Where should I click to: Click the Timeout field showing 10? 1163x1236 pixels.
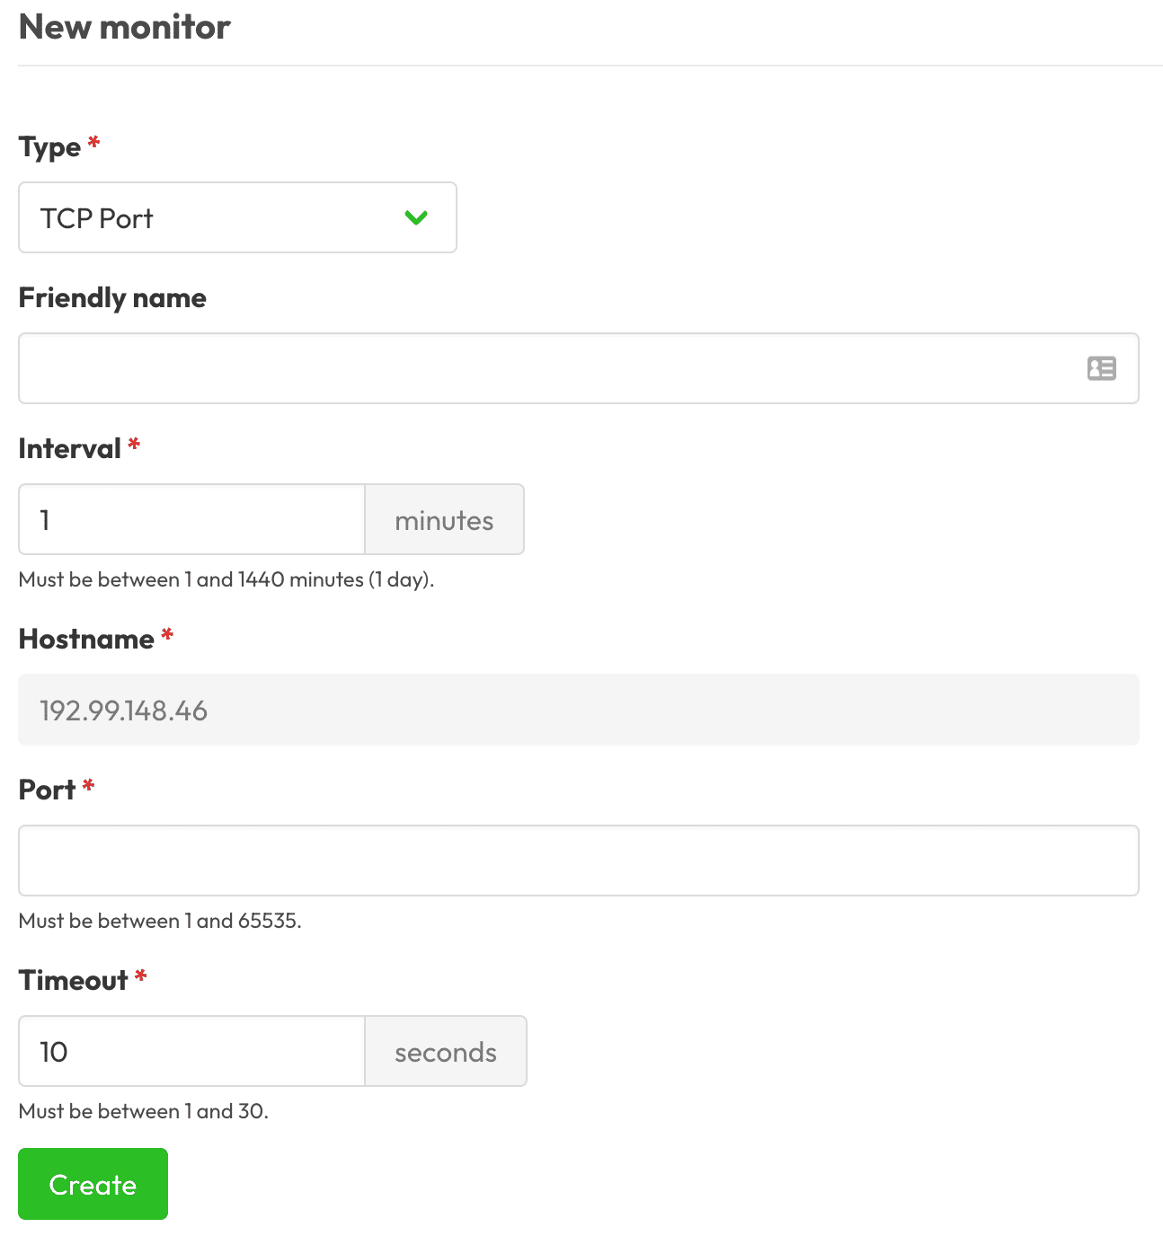[191, 1051]
